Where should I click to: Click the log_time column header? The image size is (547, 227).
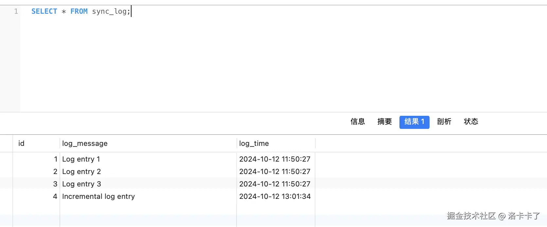pos(254,144)
